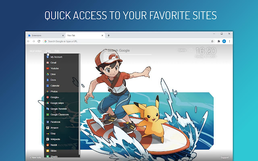The image size is (258, 161).
Task: Collapse the Apps dropdown menu
Action: (x=48, y=51)
